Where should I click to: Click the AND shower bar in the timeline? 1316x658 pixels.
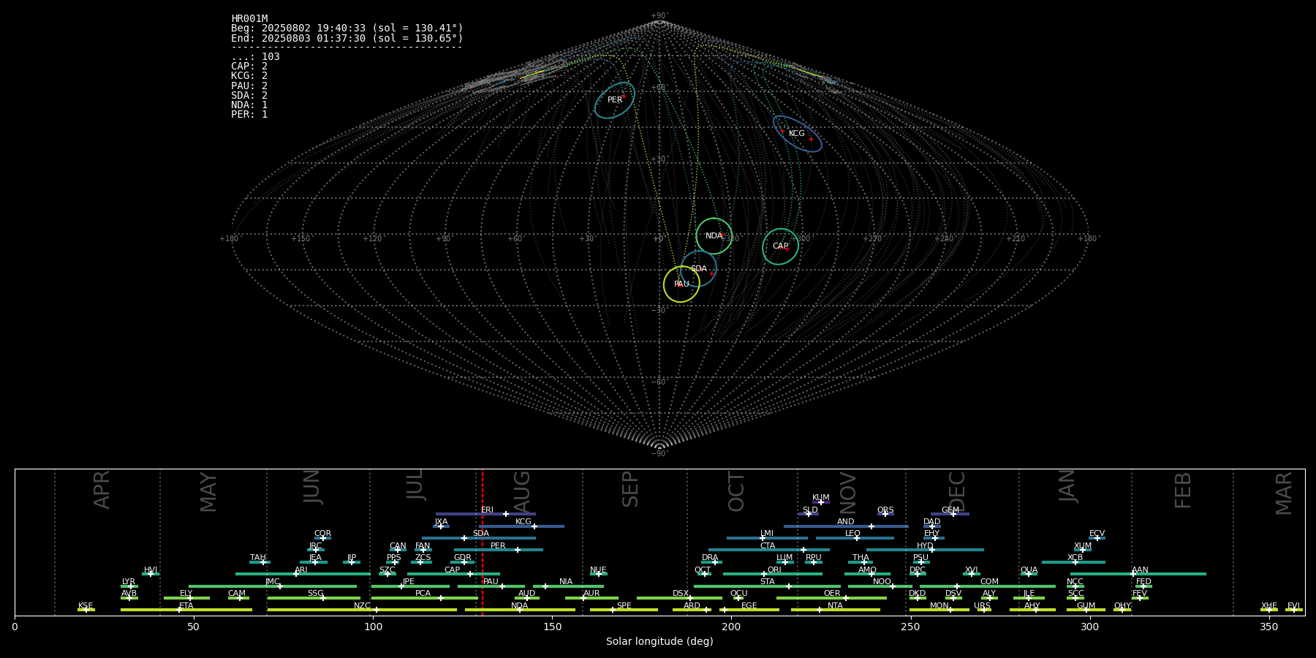846,526
